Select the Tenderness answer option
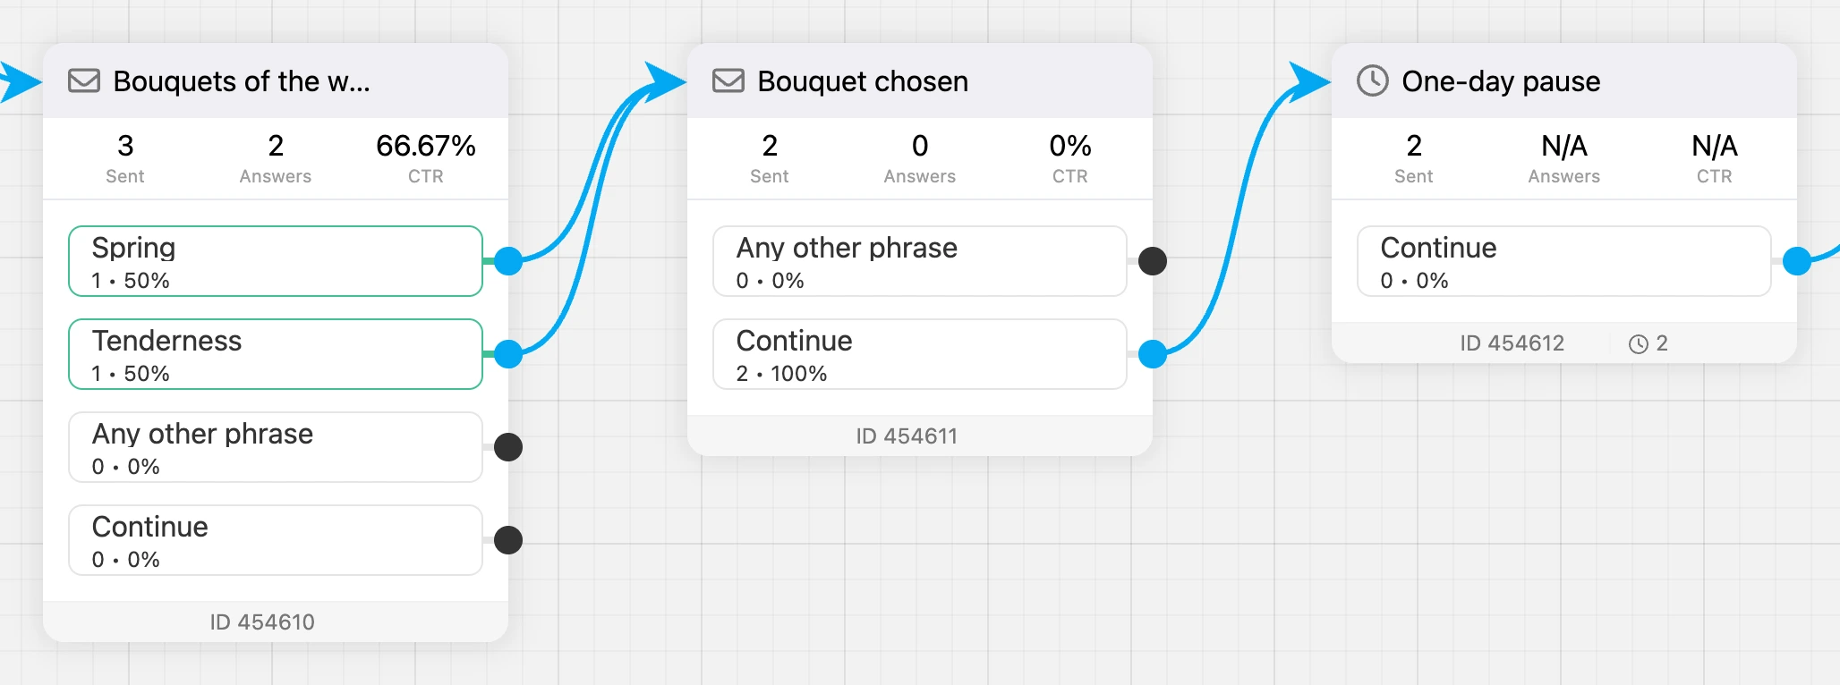Image resolution: width=1840 pixels, height=685 pixels. pyautogui.click(x=276, y=354)
